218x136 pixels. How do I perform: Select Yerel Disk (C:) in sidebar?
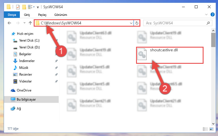click(29, 41)
